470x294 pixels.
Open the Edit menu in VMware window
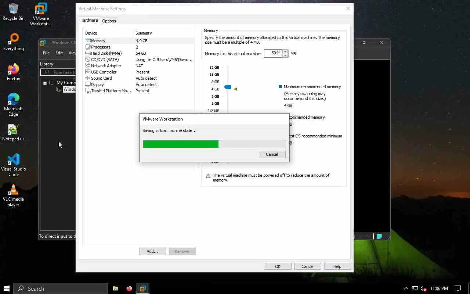(59, 53)
